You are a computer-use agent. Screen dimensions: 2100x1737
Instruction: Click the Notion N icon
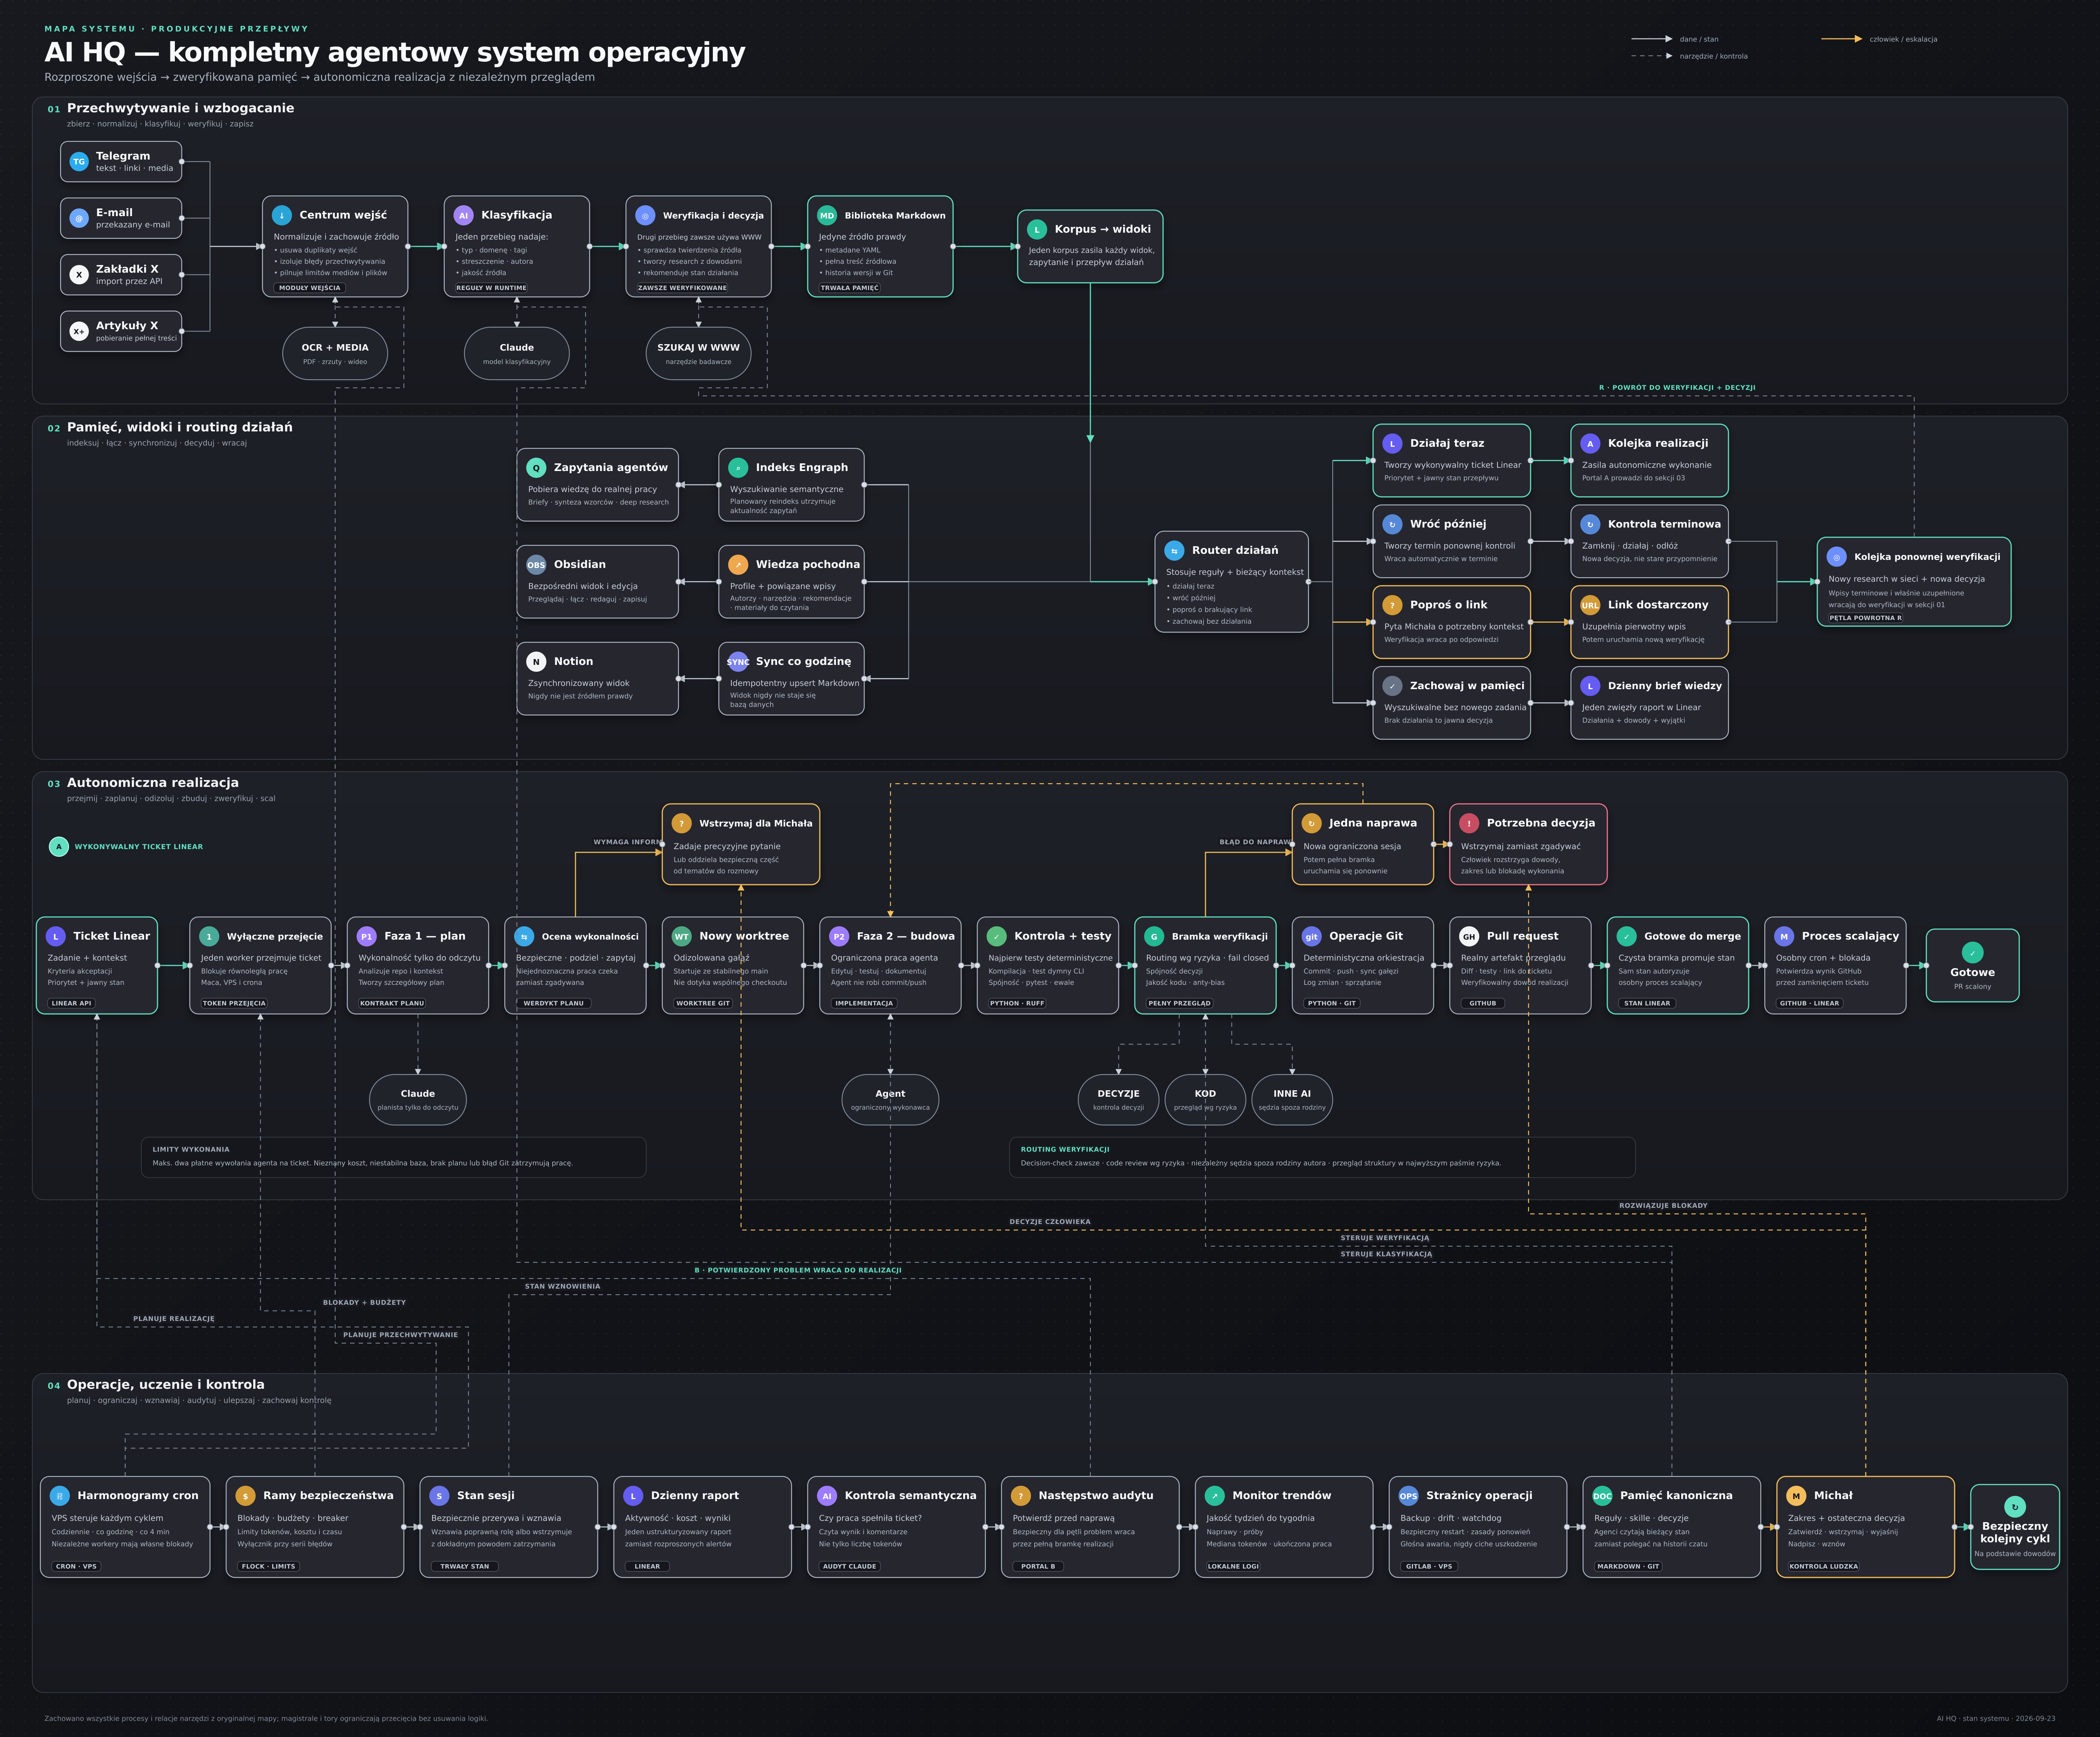(x=536, y=661)
